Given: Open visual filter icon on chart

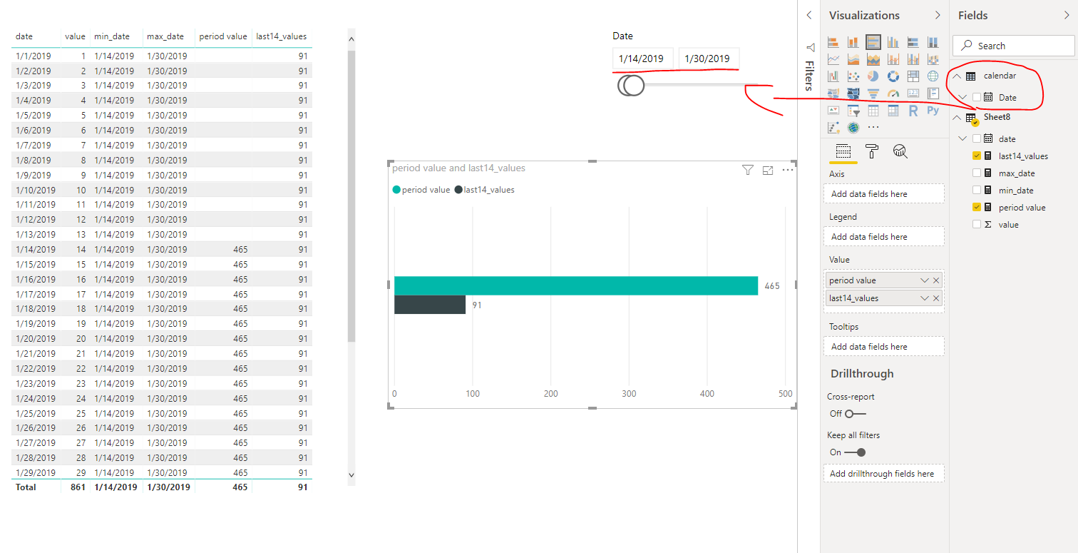Looking at the screenshot, I should click(748, 170).
